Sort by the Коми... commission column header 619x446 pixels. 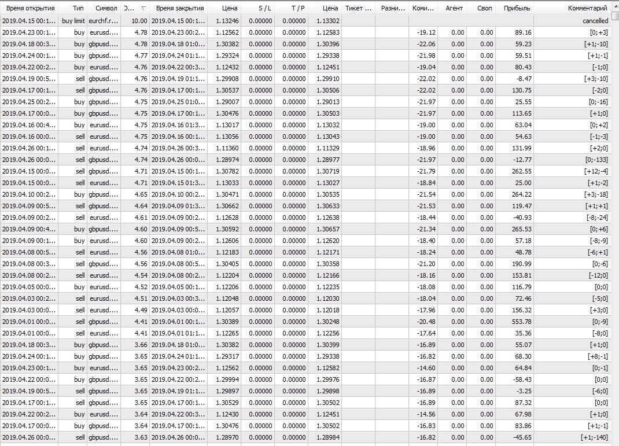pos(423,8)
